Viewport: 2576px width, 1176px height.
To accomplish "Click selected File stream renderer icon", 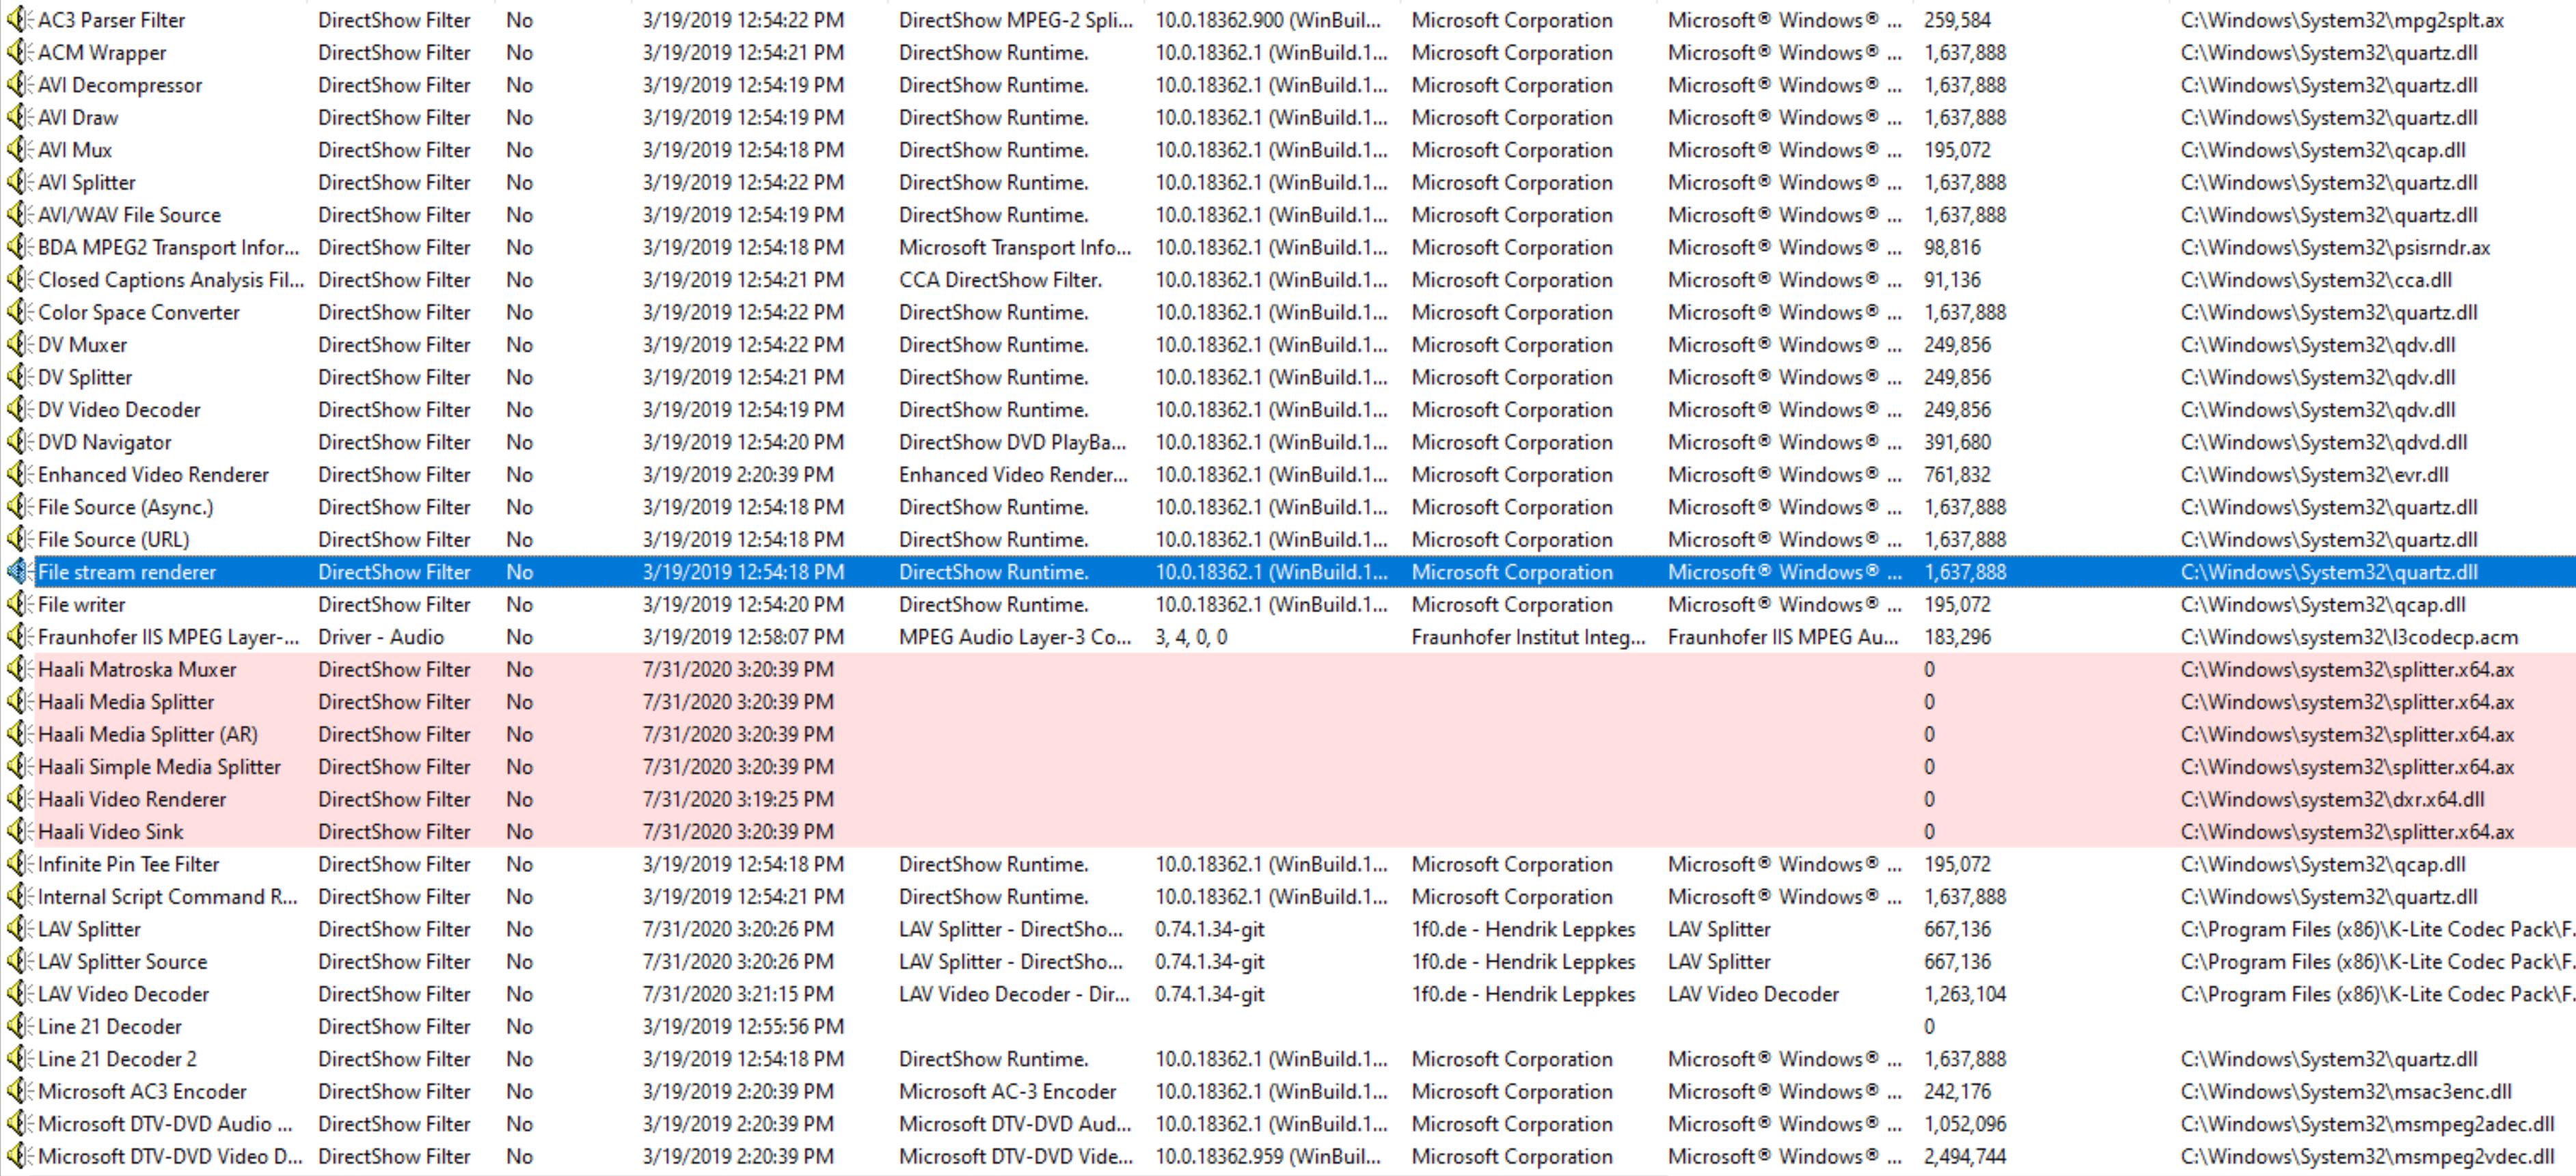I will tap(18, 572).
